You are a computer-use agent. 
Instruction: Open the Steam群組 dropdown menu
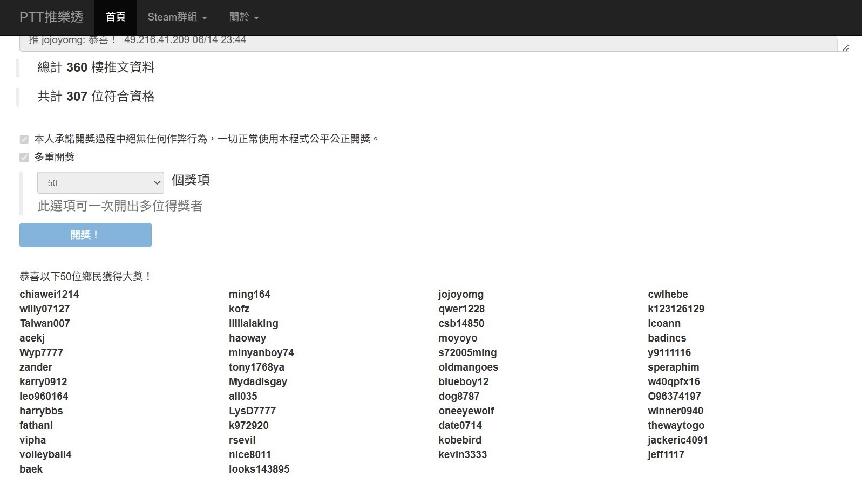pos(178,17)
